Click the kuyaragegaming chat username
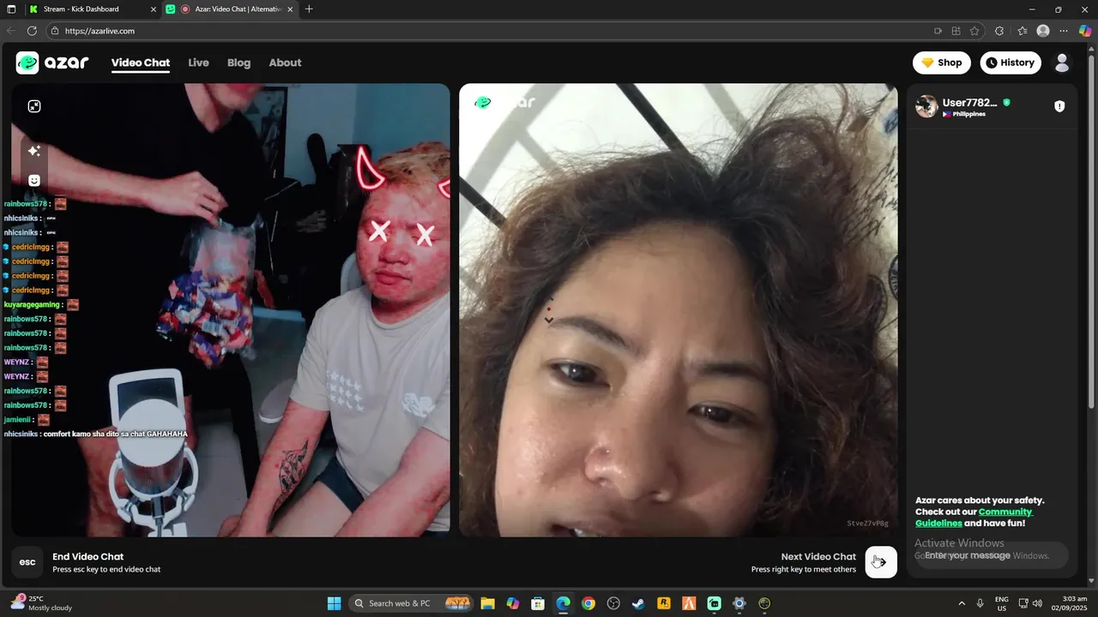The height and width of the screenshot is (617, 1098). 32,305
